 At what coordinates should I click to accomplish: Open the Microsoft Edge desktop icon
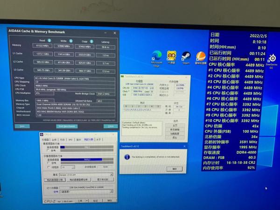pos(157,59)
